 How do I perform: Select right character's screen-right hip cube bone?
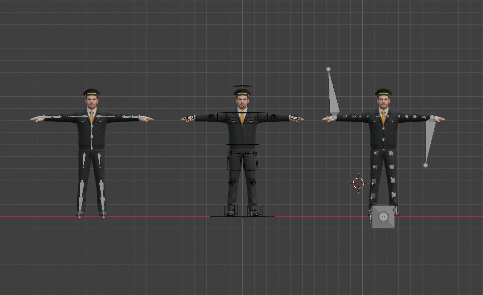(x=391, y=153)
